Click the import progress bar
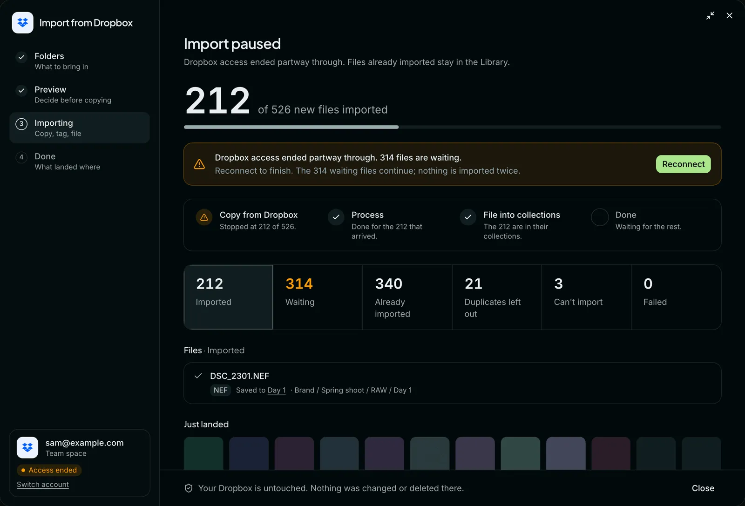745x506 pixels. point(452,127)
